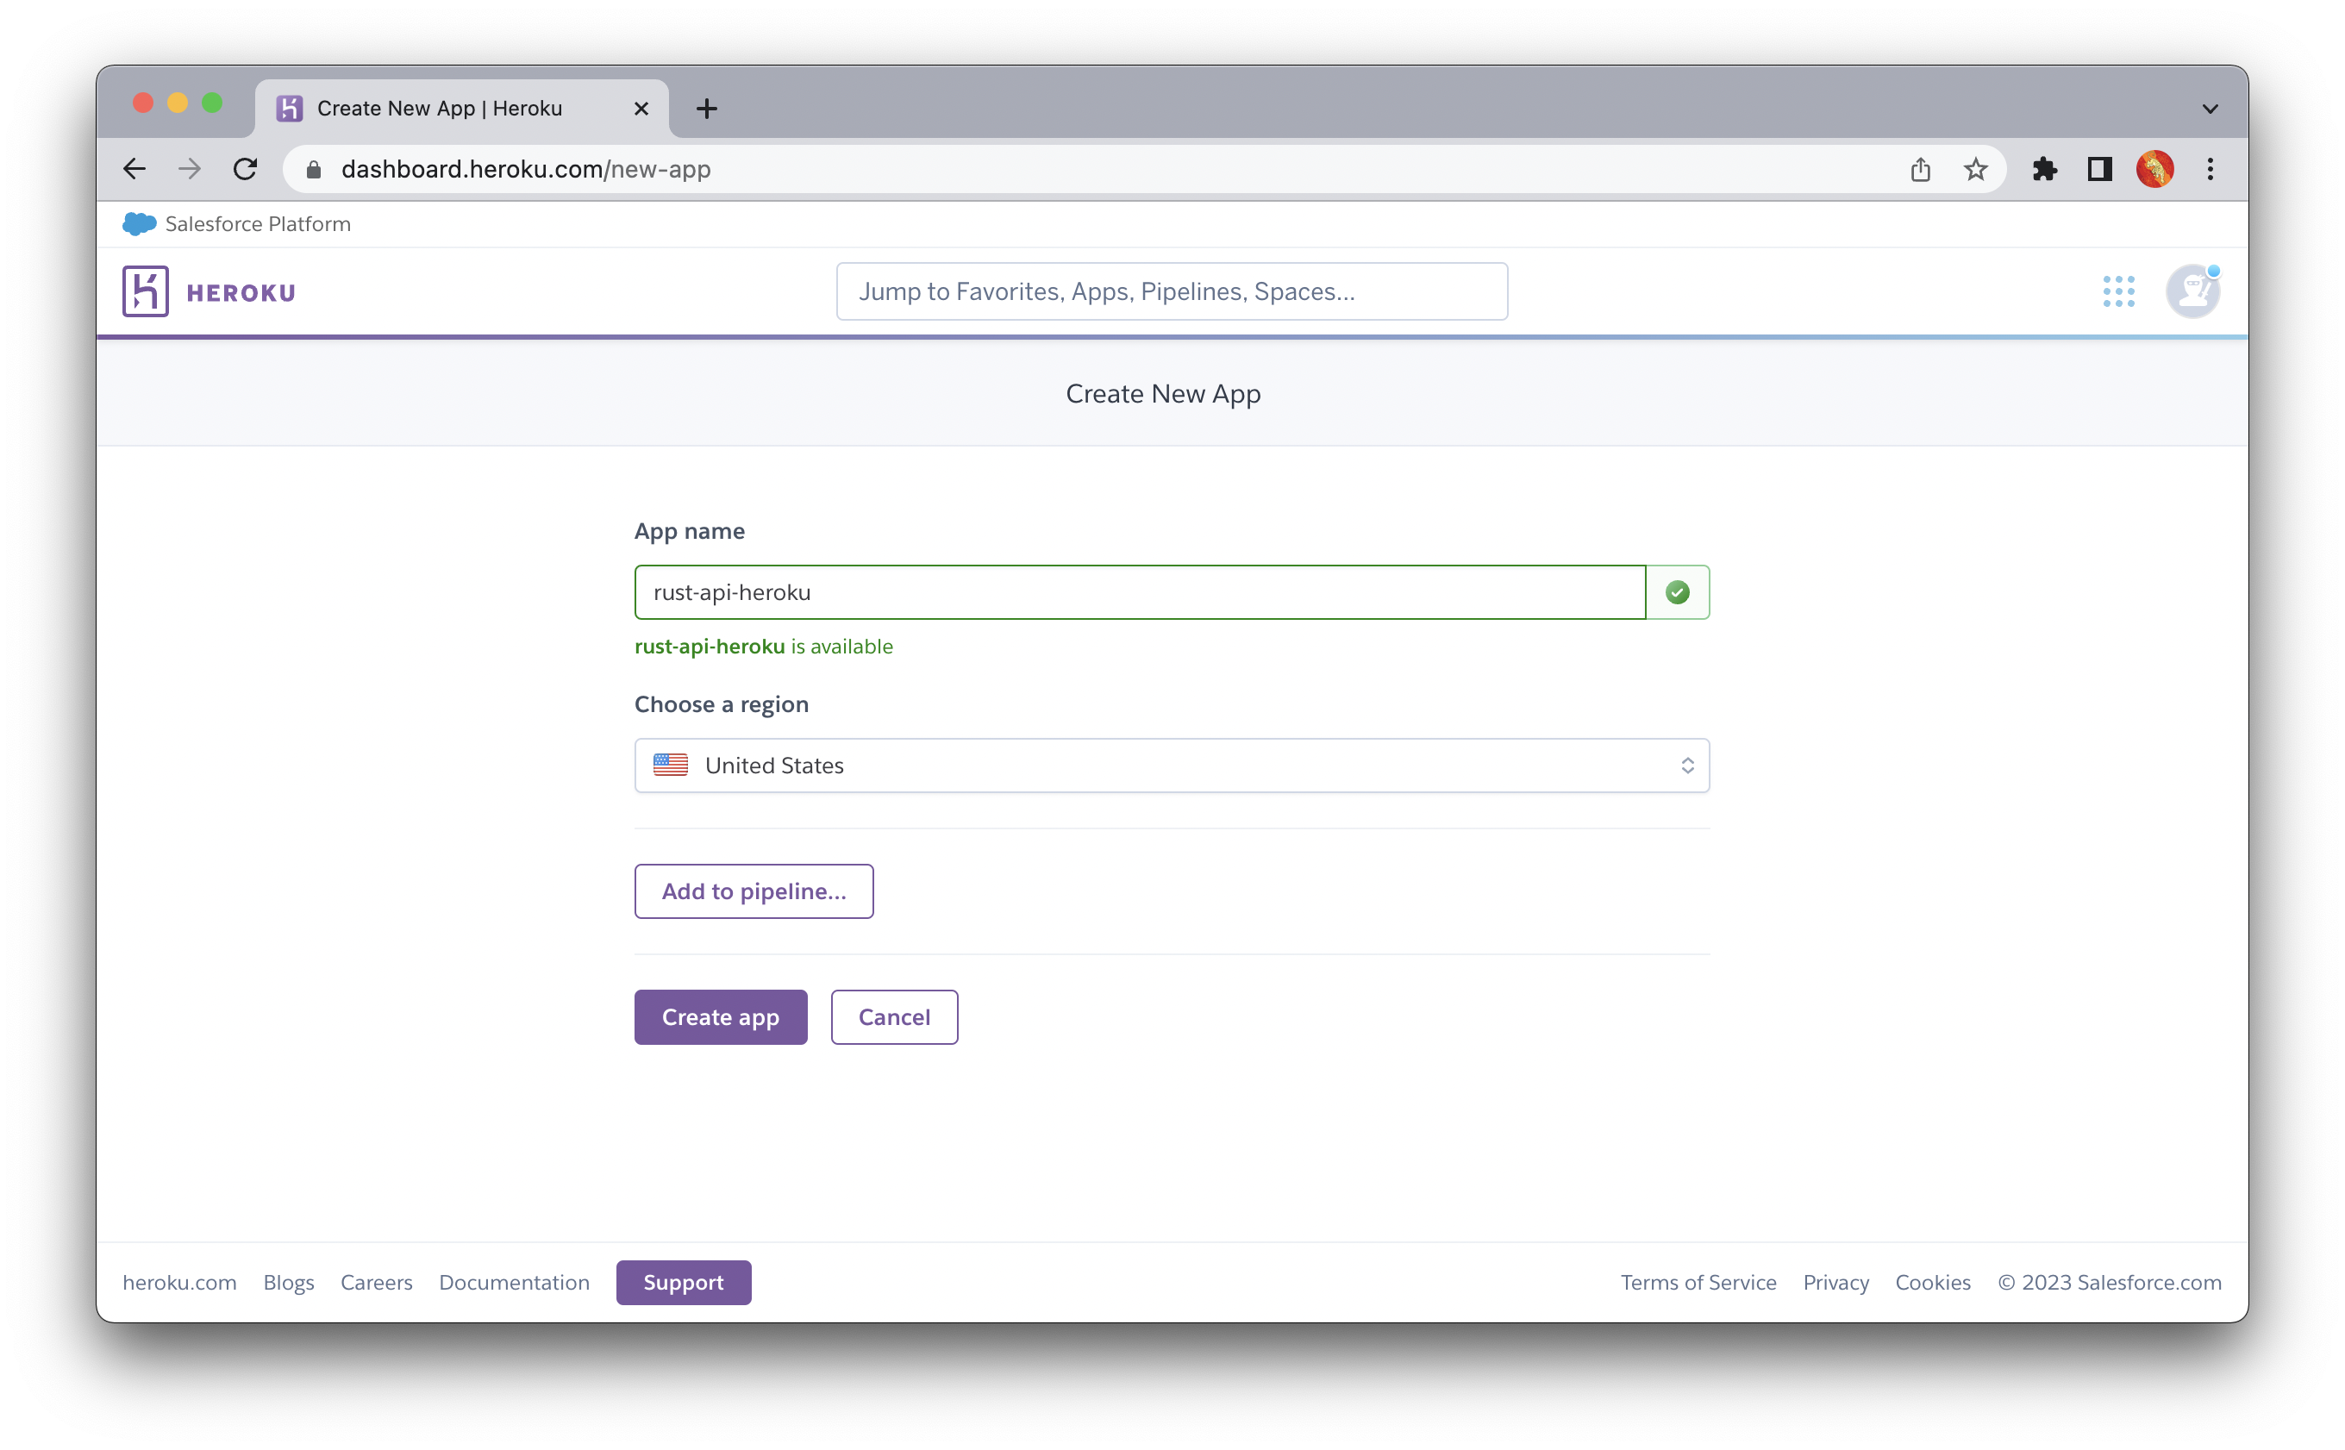Select the Create New App Heroku tab
Viewport: 2345px width, 1450px height.
pos(440,108)
